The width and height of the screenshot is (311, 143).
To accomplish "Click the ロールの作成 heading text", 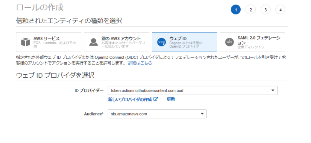I will (40, 8).
